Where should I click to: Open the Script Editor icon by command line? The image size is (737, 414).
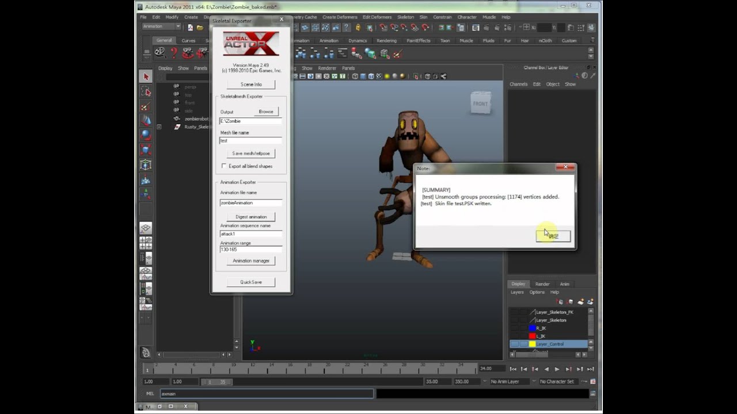(x=593, y=394)
